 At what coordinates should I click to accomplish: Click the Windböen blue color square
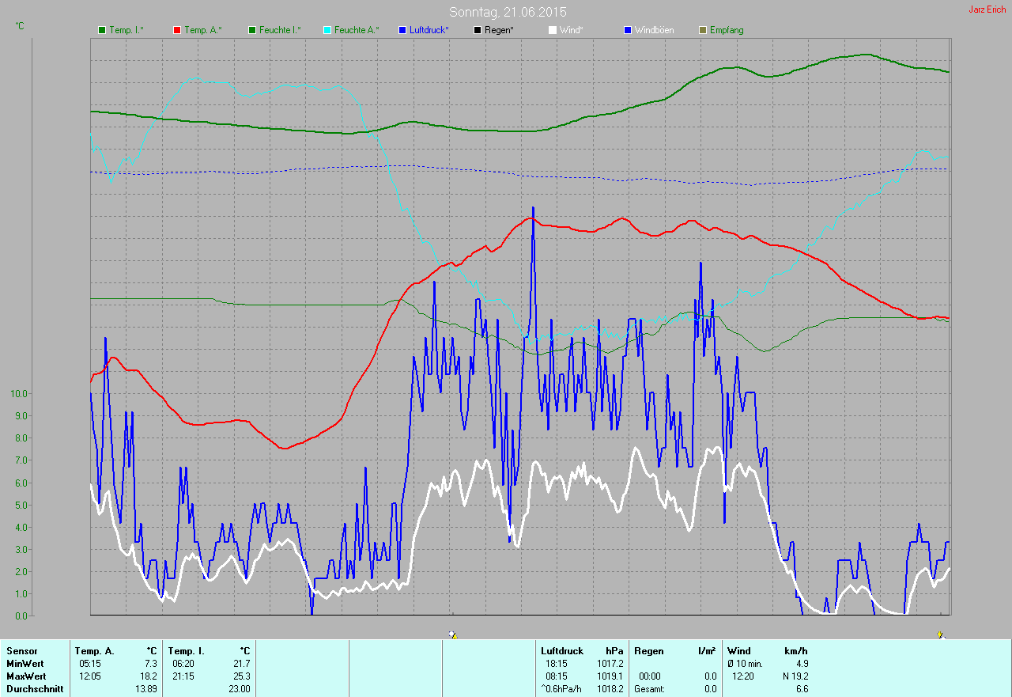coord(628,30)
